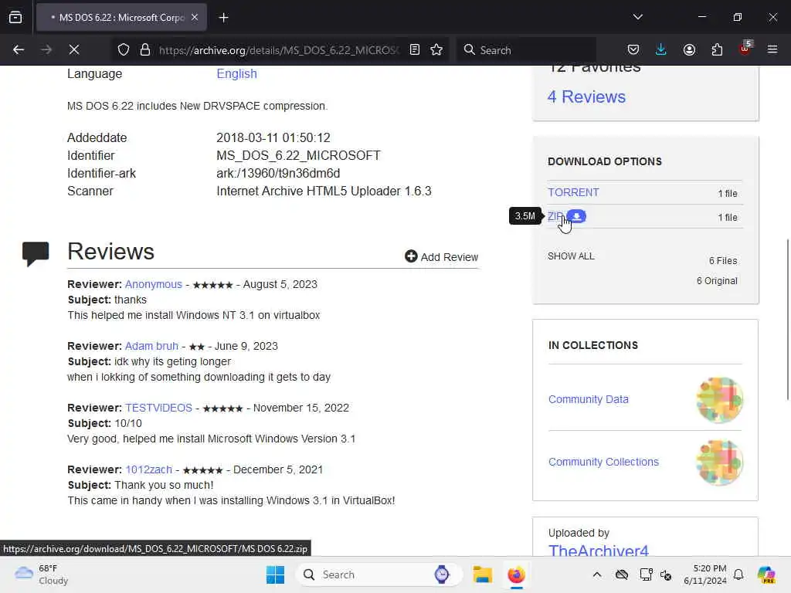
Task: Open the clock and calendar flyout
Action: 704,574
